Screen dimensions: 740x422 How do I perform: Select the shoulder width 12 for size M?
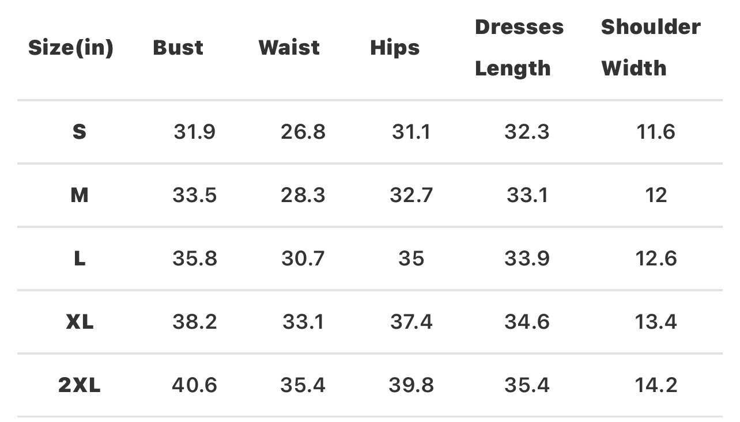pos(656,195)
